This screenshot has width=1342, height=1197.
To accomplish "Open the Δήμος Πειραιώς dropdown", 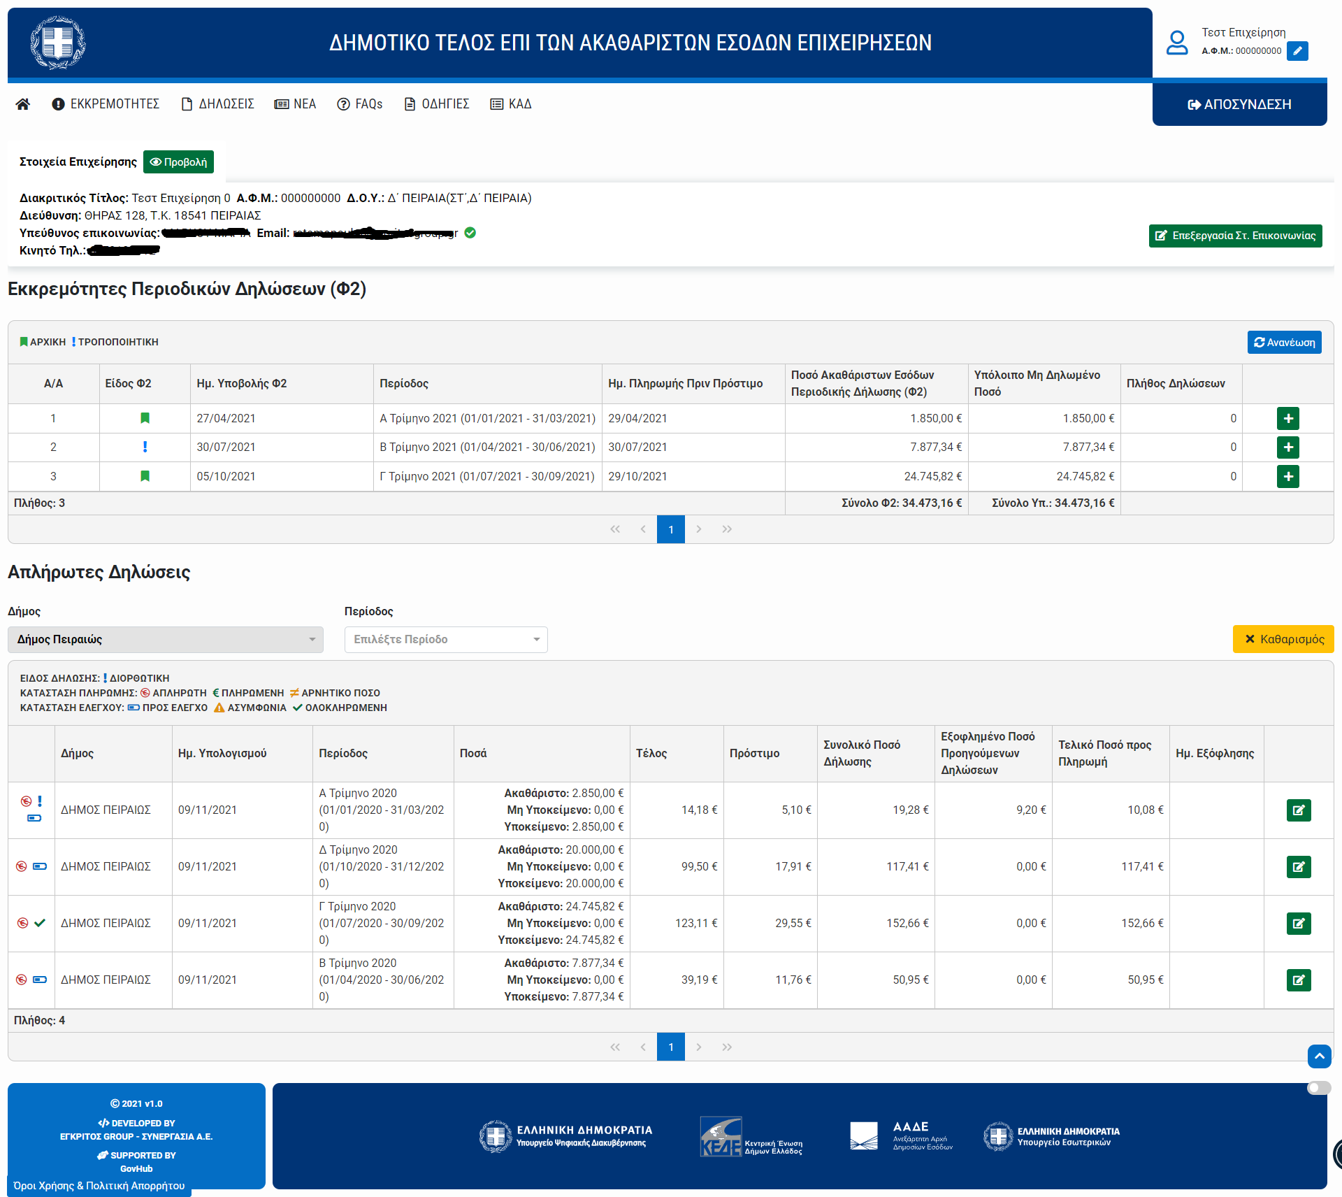I will [x=166, y=640].
